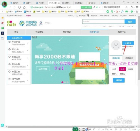This screenshot has width=140, height=131.
Task: Click the browser back arrow
Action: coord(10,7)
